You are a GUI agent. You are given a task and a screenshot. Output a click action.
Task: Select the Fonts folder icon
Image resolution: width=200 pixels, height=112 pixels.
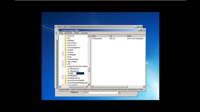click(65, 57)
